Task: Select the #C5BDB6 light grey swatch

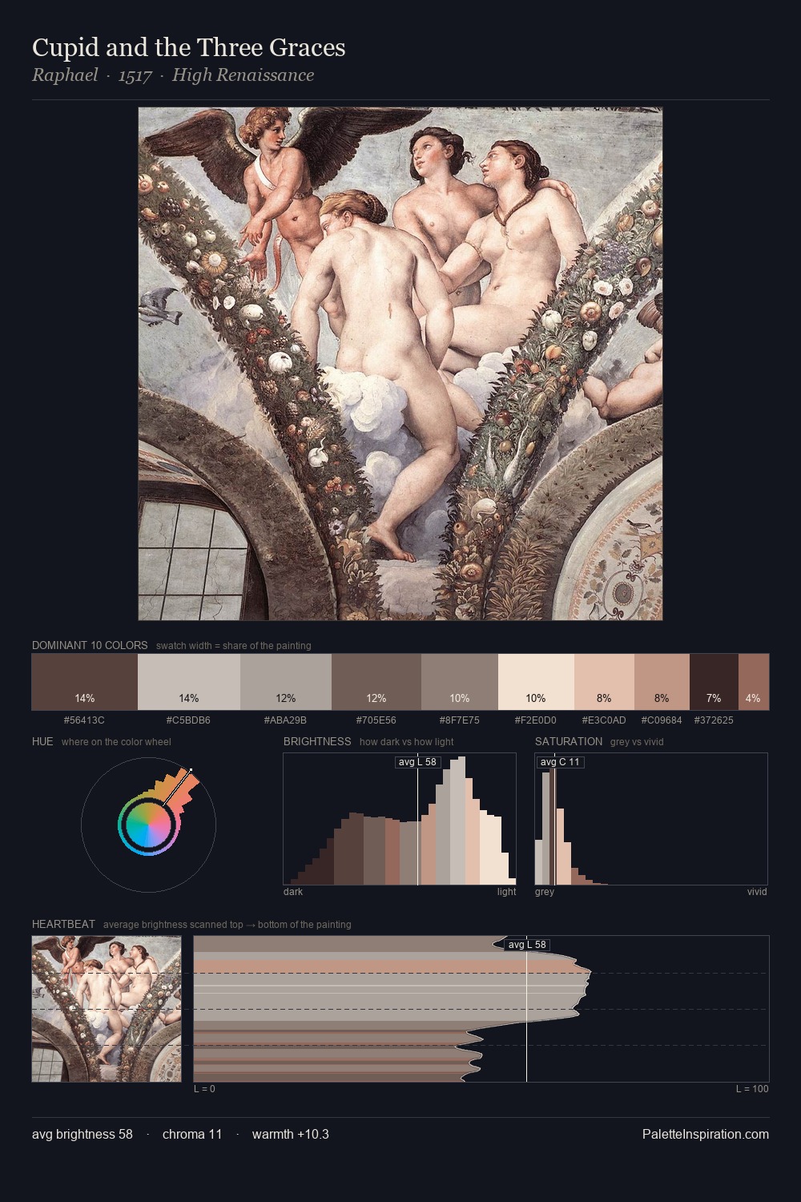Action: click(x=189, y=682)
